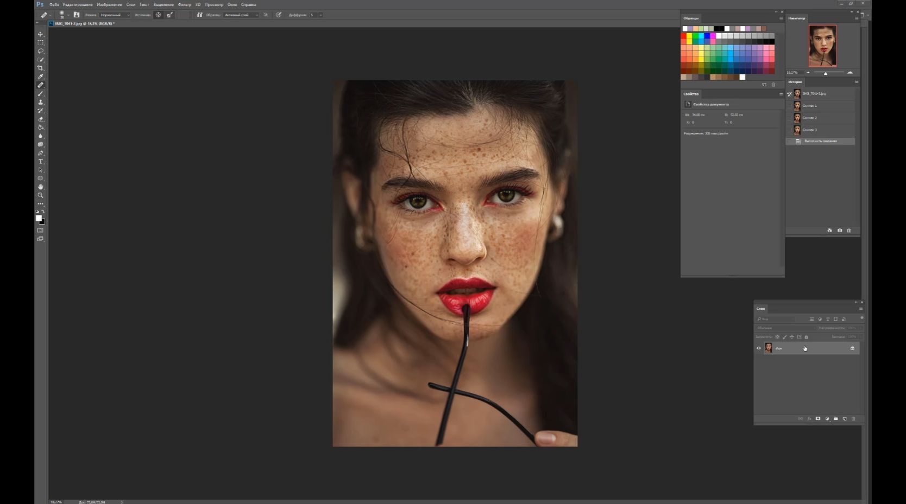The width and height of the screenshot is (906, 504).
Task: Zoom in button in Navigator panel
Action: tap(850, 72)
